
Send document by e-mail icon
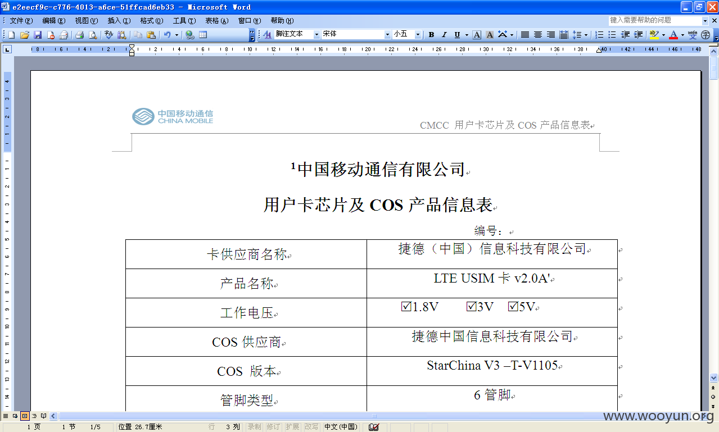coord(64,35)
